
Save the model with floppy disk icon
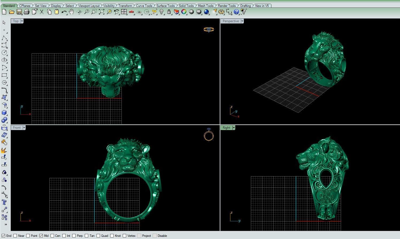(x=19, y=12)
